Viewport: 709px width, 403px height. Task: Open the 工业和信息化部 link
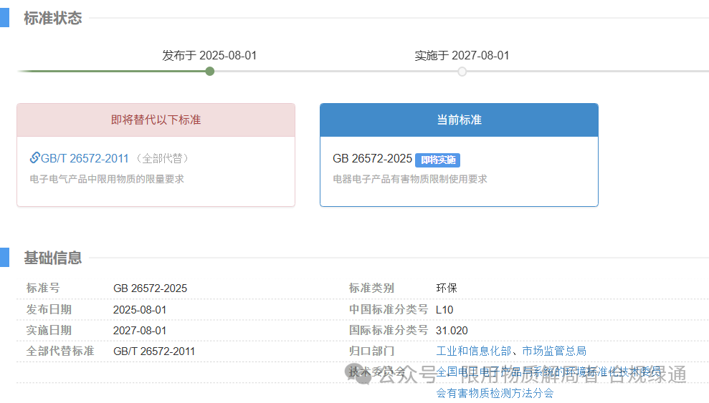click(473, 351)
